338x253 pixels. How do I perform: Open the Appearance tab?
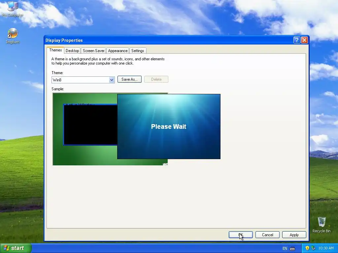click(118, 50)
